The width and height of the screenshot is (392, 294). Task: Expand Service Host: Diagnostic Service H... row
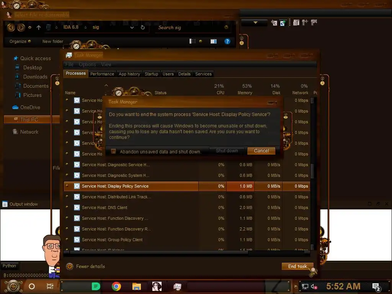point(67,164)
